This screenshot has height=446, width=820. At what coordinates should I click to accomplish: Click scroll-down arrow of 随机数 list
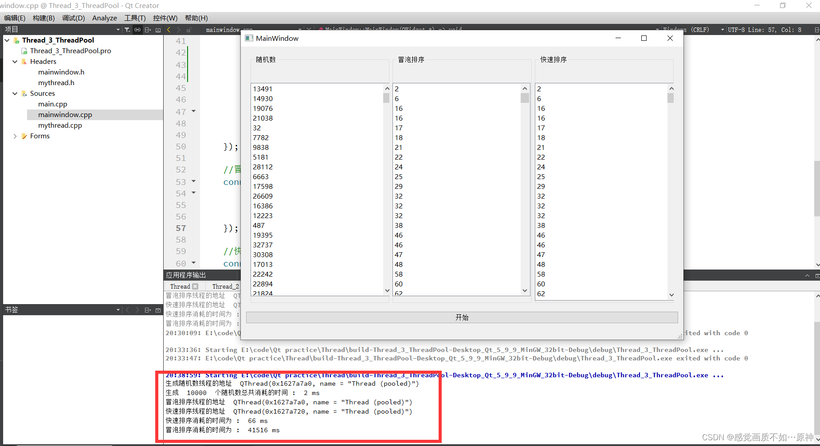(x=387, y=291)
